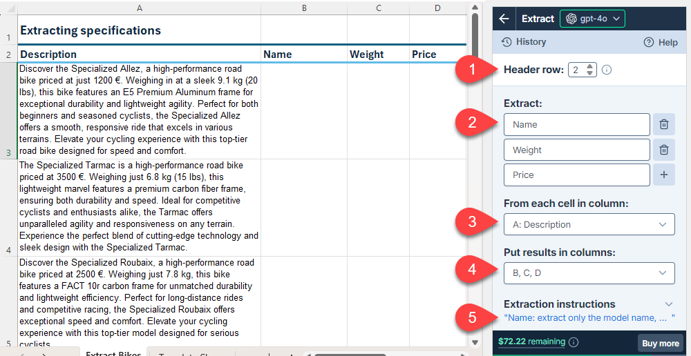The width and height of the screenshot is (691, 356).
Task: Open the 'A: Description' column dropdown
Action: (589, 224)
